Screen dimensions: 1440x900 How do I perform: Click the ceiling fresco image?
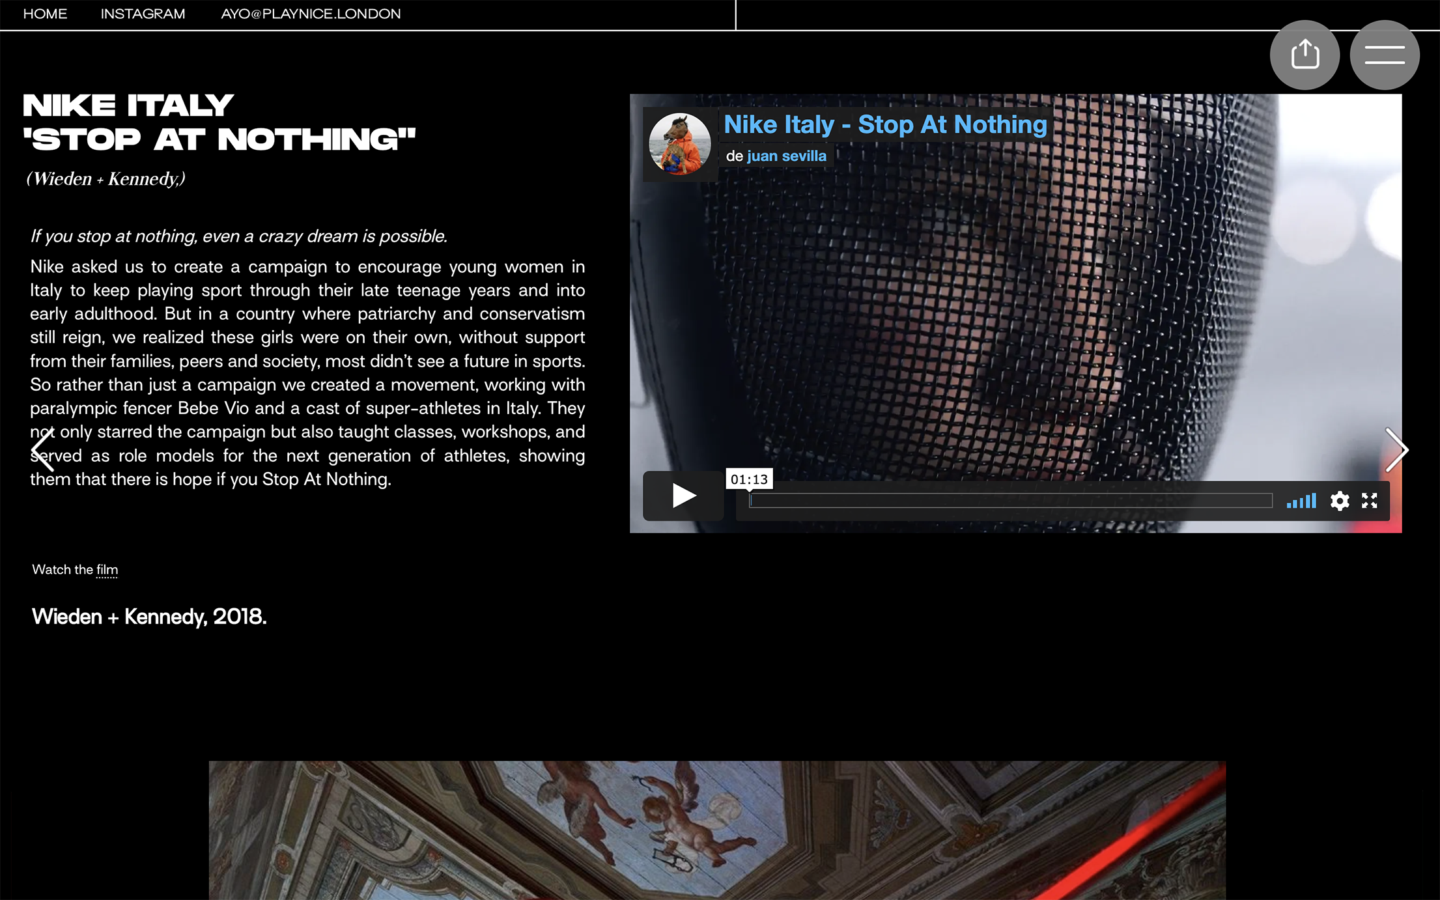point(716,830)
